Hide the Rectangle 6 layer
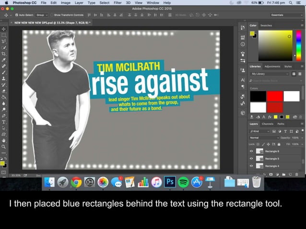Image resolution: width=306 pixels, height=229 pixels. click(251, 151)
